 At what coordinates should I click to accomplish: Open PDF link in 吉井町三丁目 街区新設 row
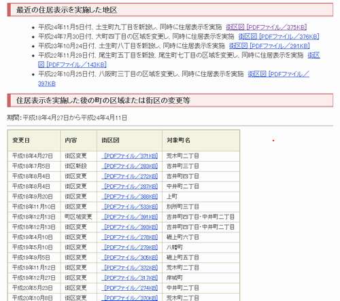(130, 166)
